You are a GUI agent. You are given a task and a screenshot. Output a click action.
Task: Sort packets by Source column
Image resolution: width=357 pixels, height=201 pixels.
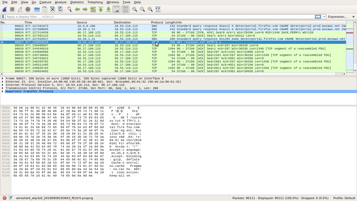(95, 22)
